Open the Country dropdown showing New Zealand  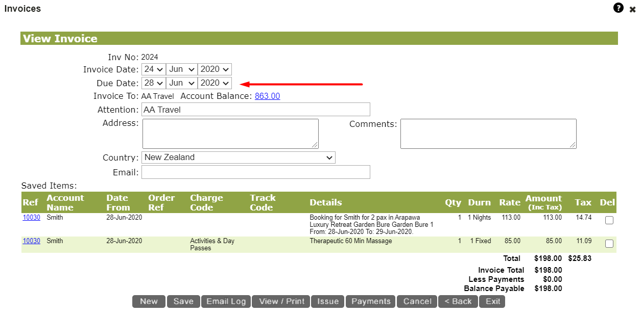click(x=238, y=157)
